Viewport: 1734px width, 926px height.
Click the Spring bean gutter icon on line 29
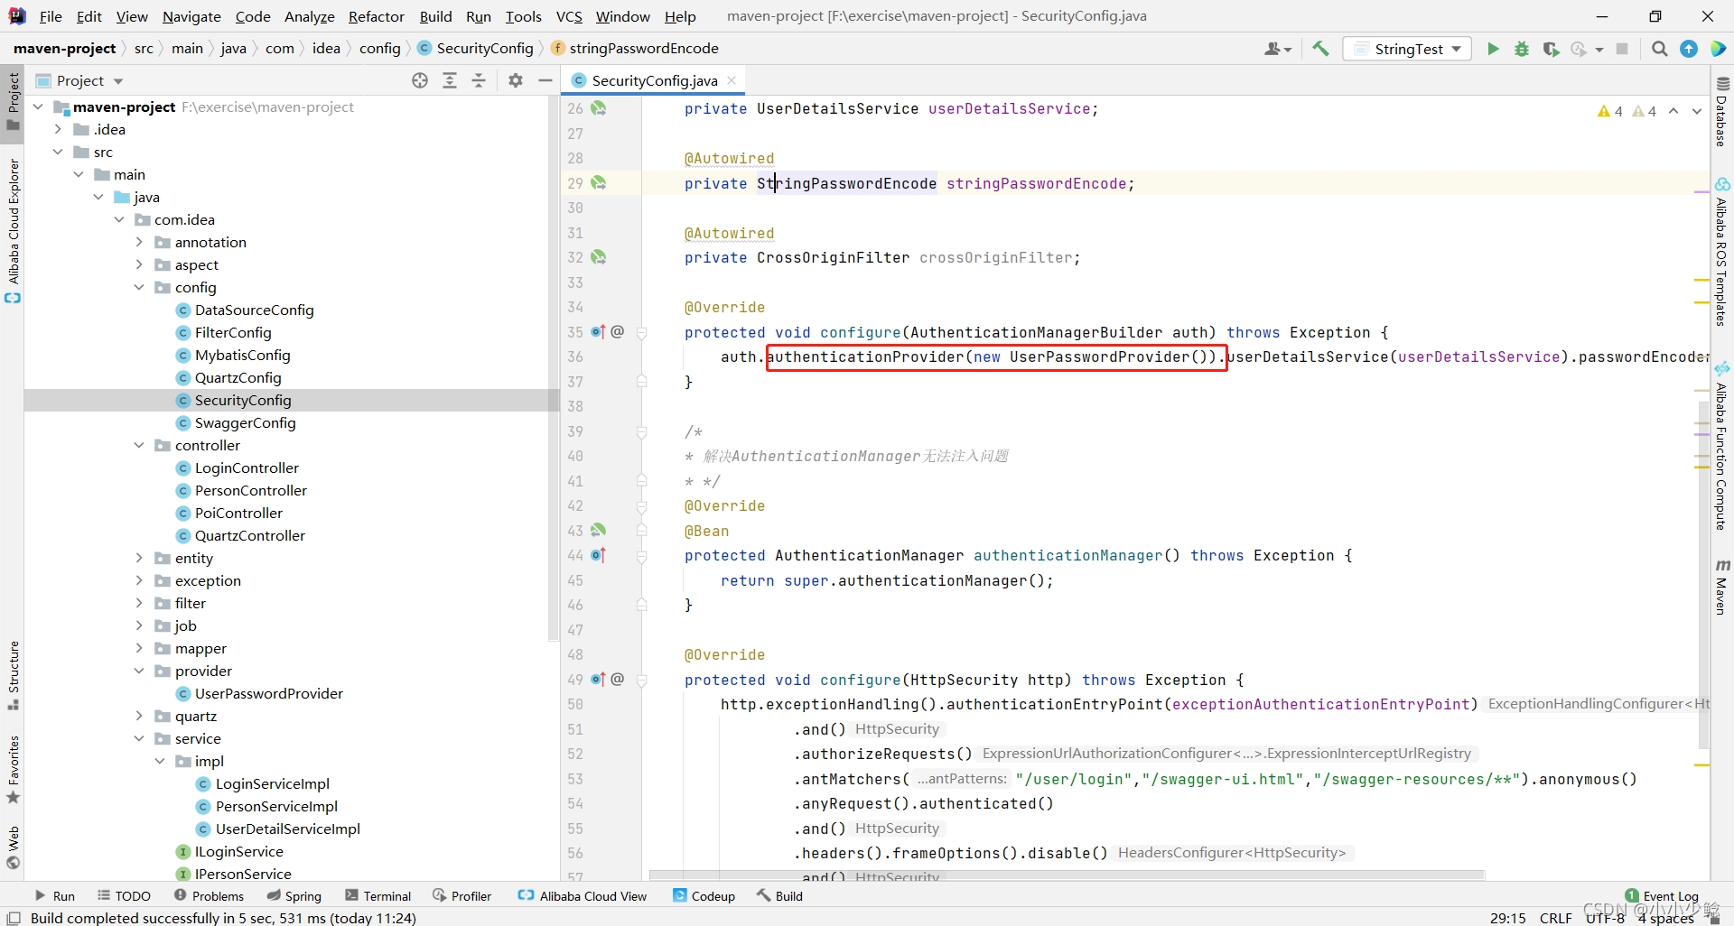pyautogui.click(x=598, y=183)
